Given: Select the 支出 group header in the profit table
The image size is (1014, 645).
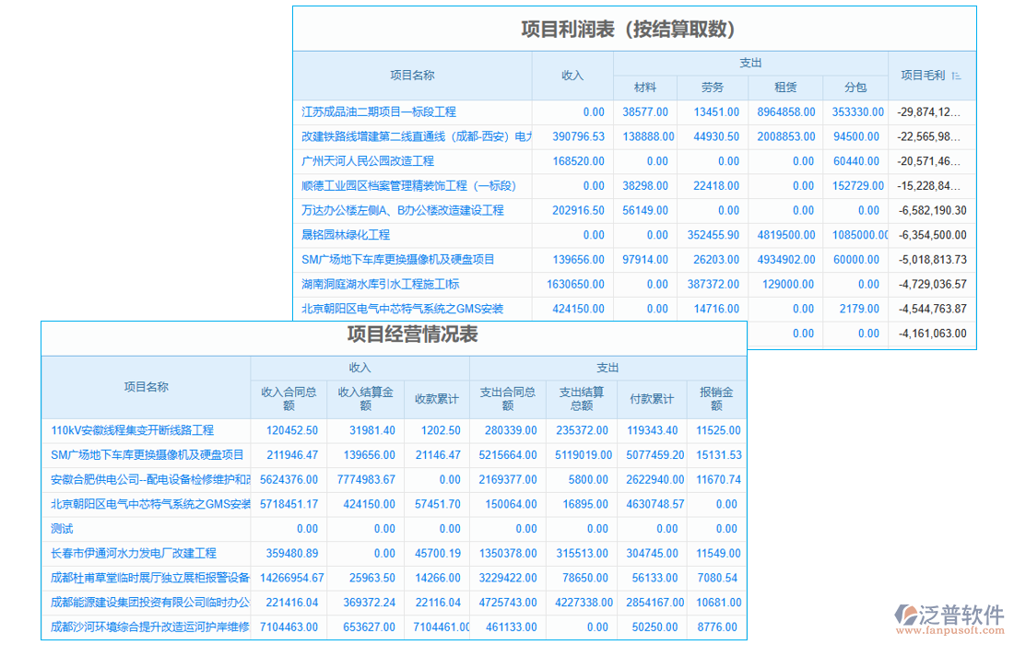Looking at the screenshot, I should (x=750, y=63).
